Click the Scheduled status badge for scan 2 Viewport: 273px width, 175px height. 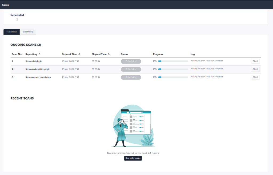tap(131, 69)
